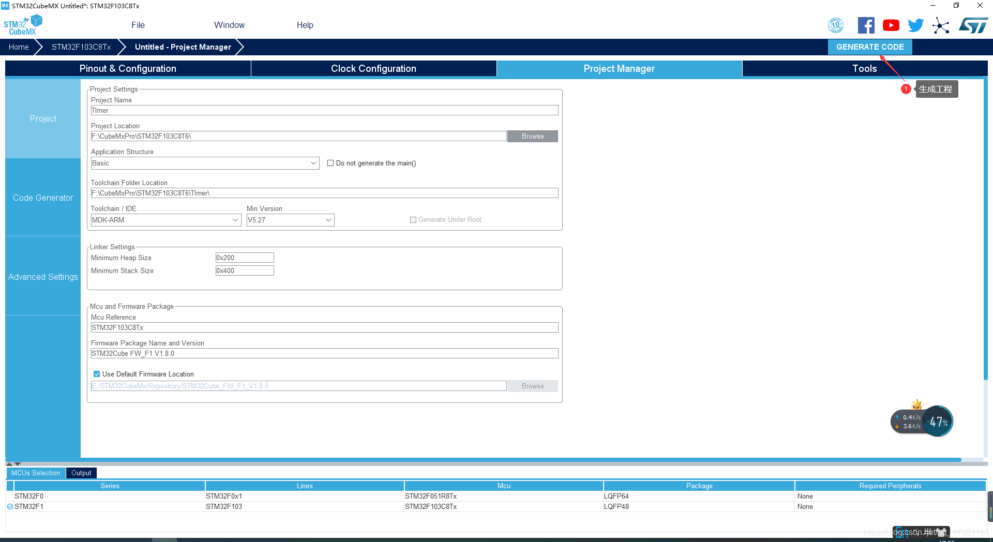The width and height of the screenshot is (993, 542).
Task: Open the Window menu
Action: point(229,25)
